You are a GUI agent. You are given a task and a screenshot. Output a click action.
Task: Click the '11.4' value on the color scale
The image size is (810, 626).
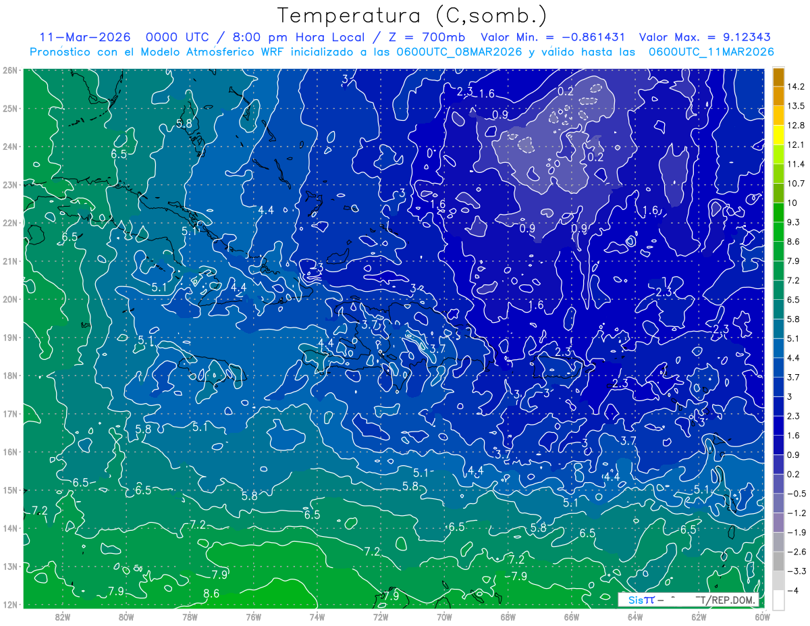pyautogui.click(x=795, y=164)
